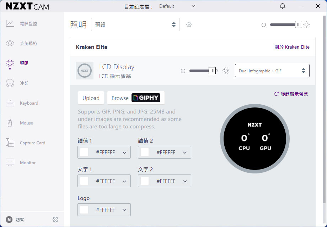
Task: Switch to 冷卻 section
Action: pyautogui.click(x=24, y=83)
